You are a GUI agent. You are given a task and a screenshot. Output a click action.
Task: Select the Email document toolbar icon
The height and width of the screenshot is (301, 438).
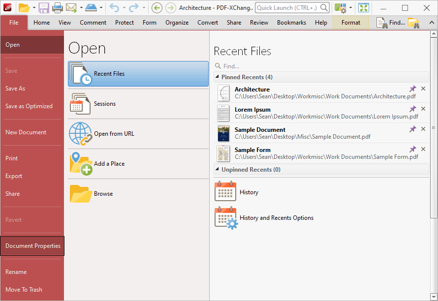coord(72,8)
